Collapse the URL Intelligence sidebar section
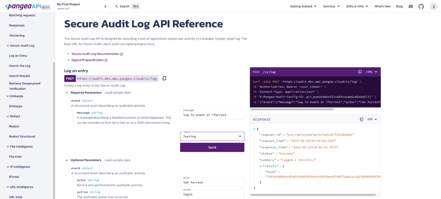The width and height of the screenshot is (441, 199). click(7, 187)
